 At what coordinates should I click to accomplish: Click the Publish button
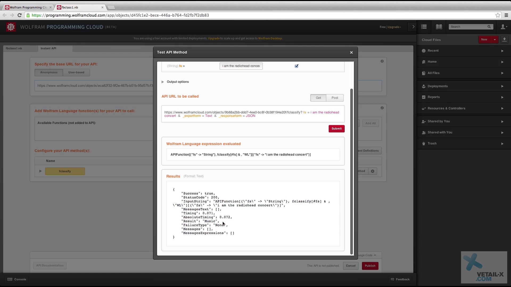[370, 266]
